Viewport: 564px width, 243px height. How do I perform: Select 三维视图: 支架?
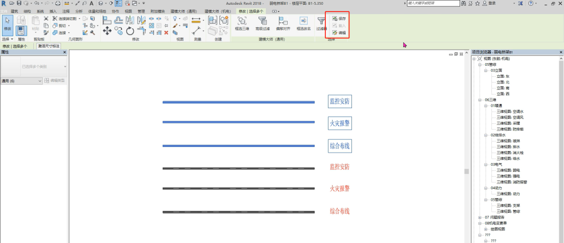[508, 205]
